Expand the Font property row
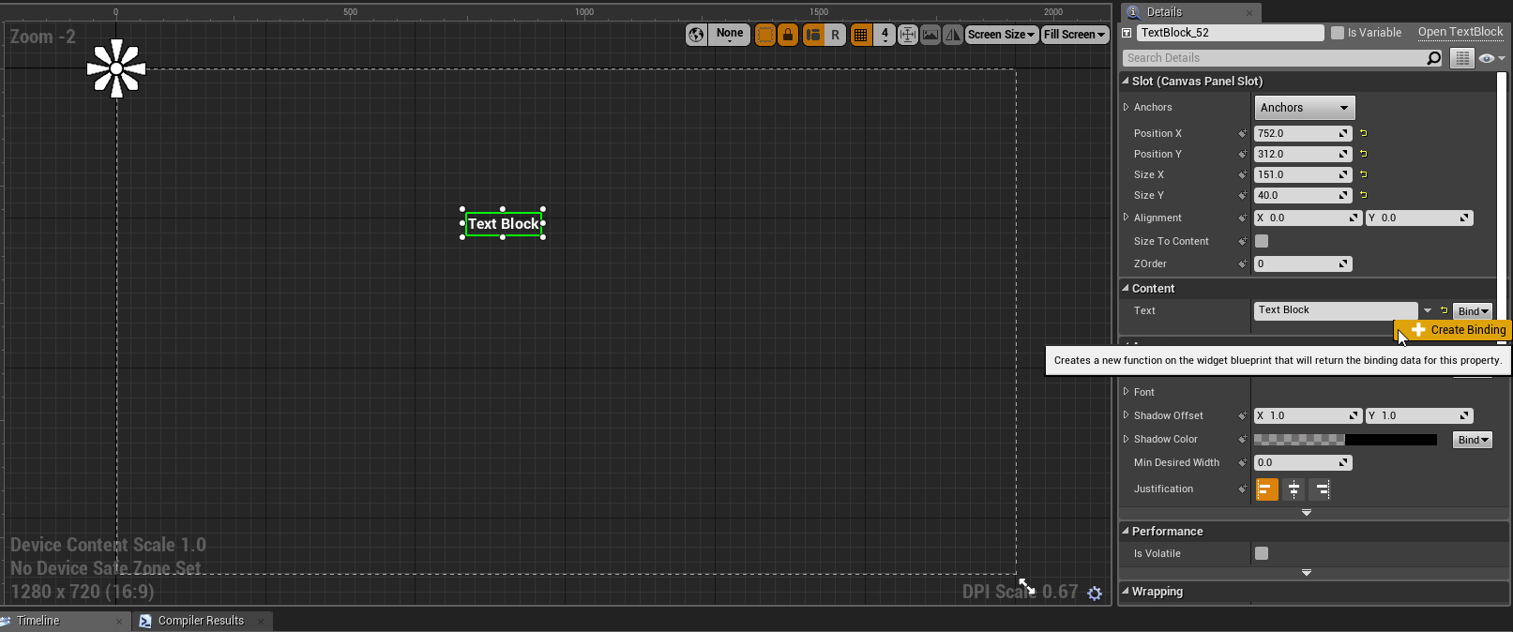 [x=1126, y=392]
